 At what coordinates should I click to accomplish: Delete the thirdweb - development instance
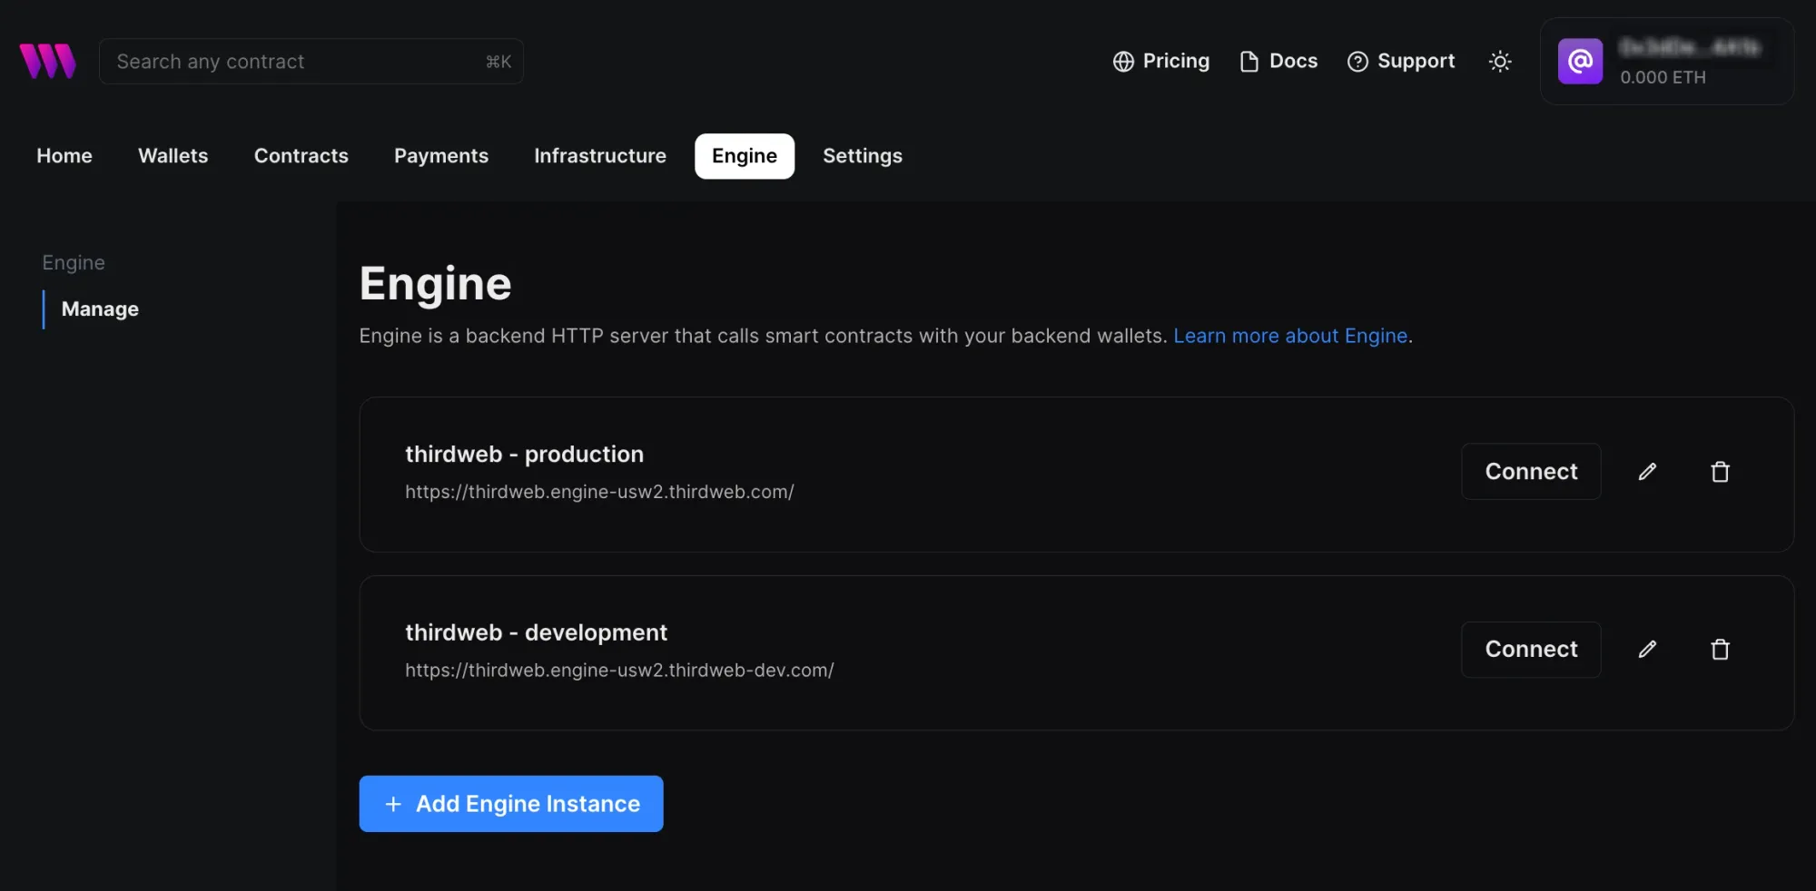(x=1720, y=650)
